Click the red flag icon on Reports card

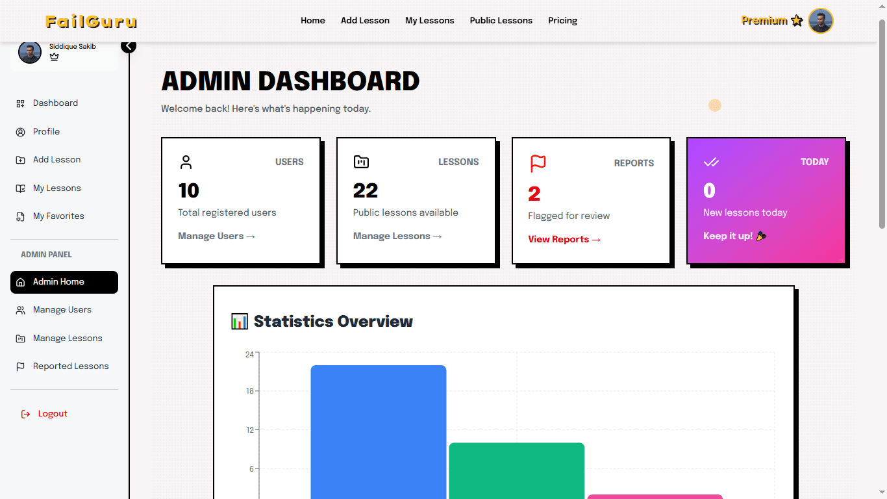pyautogui.click(x=536, y=164)
